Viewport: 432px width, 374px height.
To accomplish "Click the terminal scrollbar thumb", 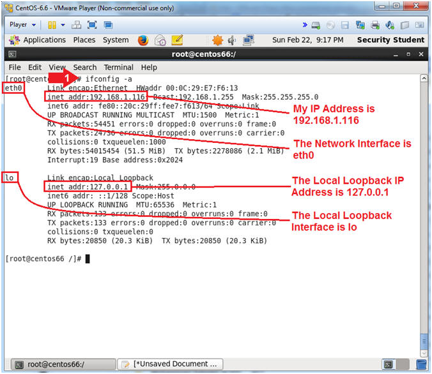I will point(424,341).
